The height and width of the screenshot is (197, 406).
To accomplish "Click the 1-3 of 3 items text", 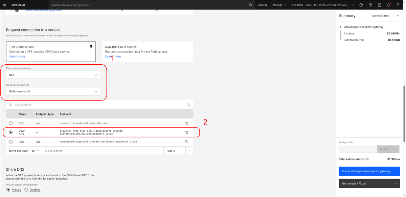I will [x=54, y=151].
